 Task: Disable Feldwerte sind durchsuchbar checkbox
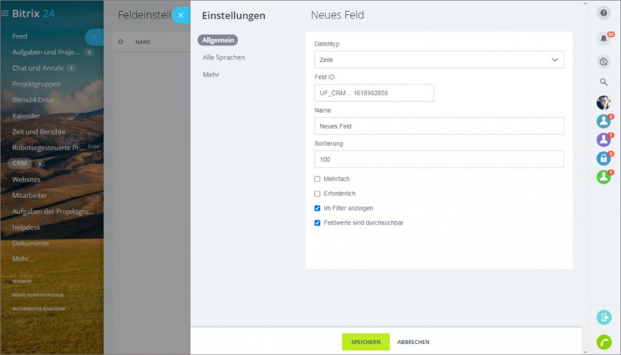tap(318, 223)
